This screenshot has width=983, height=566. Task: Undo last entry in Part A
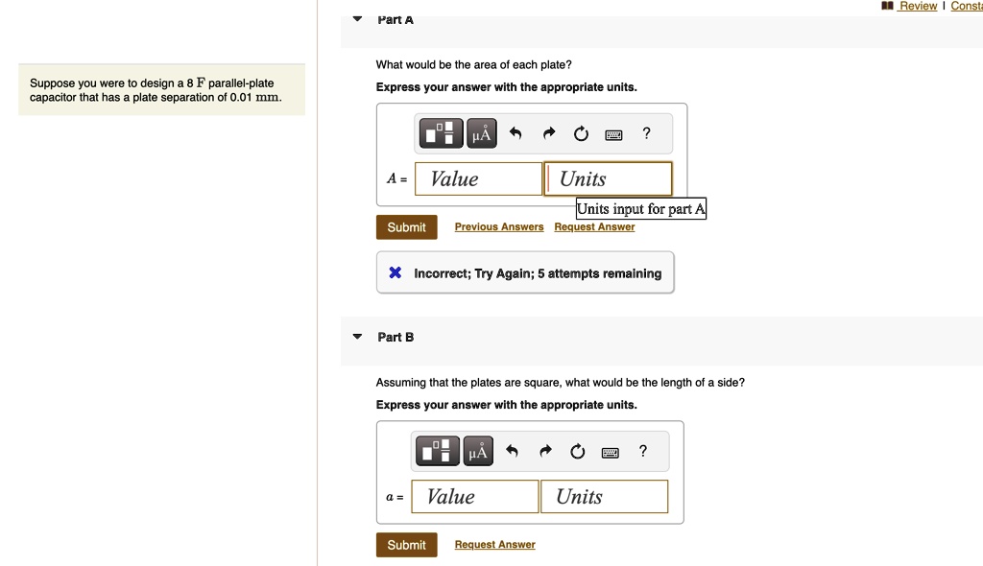(515, 133)
